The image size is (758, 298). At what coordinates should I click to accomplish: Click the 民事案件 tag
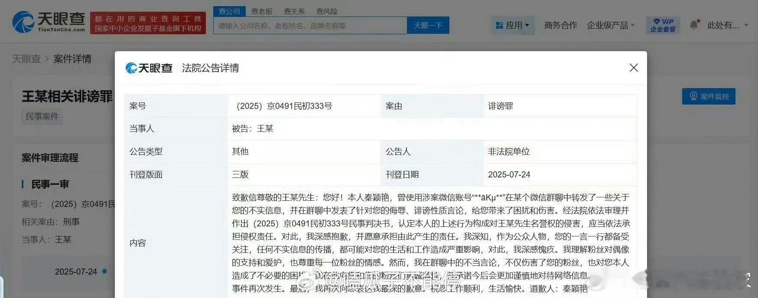click(x=42, y=117)
